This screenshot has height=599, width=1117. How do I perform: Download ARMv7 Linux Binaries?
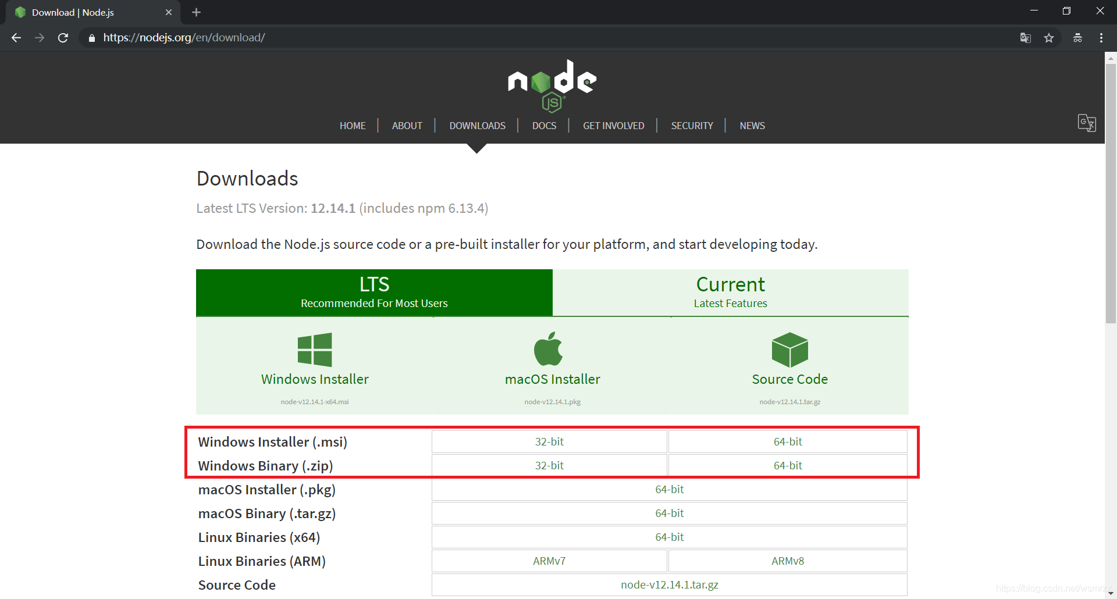tap(549, 561)
